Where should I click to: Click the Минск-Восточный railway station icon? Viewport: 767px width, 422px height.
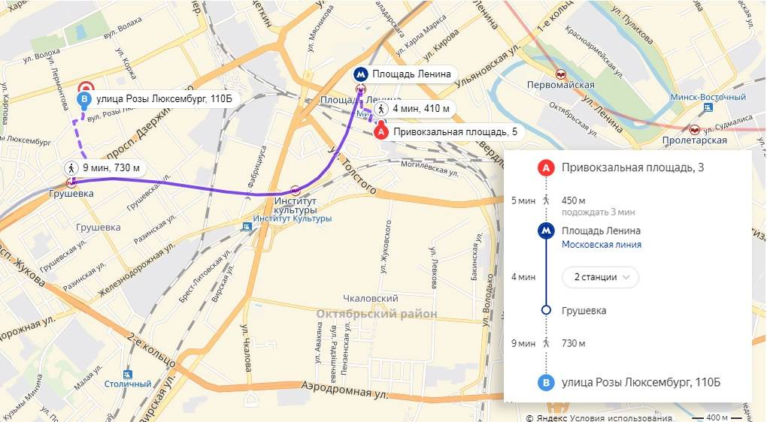(708, 107)
